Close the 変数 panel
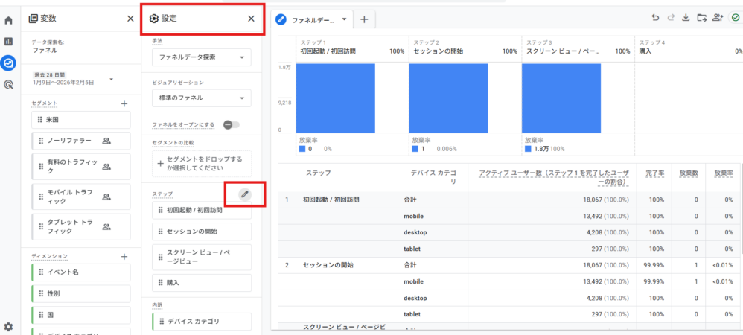The width and height of the screenshot is (743, 335). pos(130,19)
